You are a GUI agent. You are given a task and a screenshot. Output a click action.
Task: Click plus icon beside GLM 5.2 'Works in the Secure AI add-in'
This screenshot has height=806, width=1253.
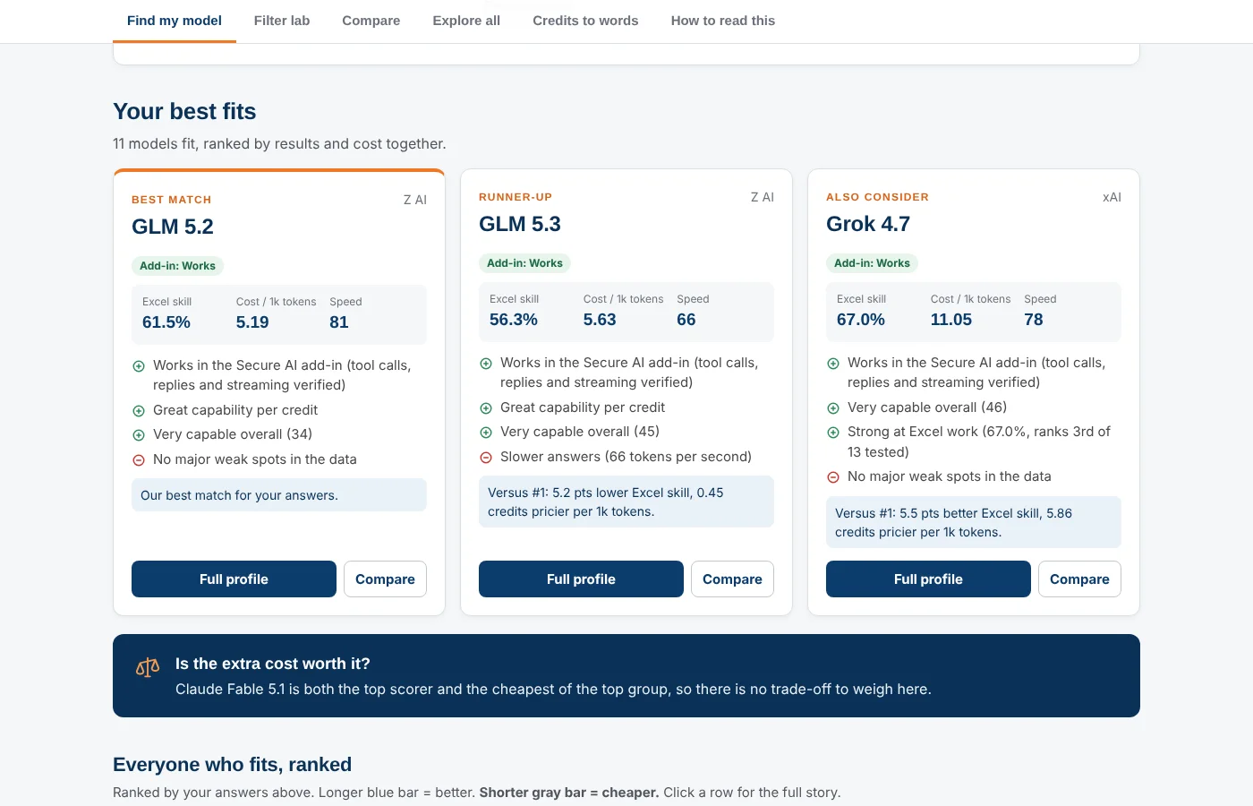pyautogui.click(x=139, y=366)
